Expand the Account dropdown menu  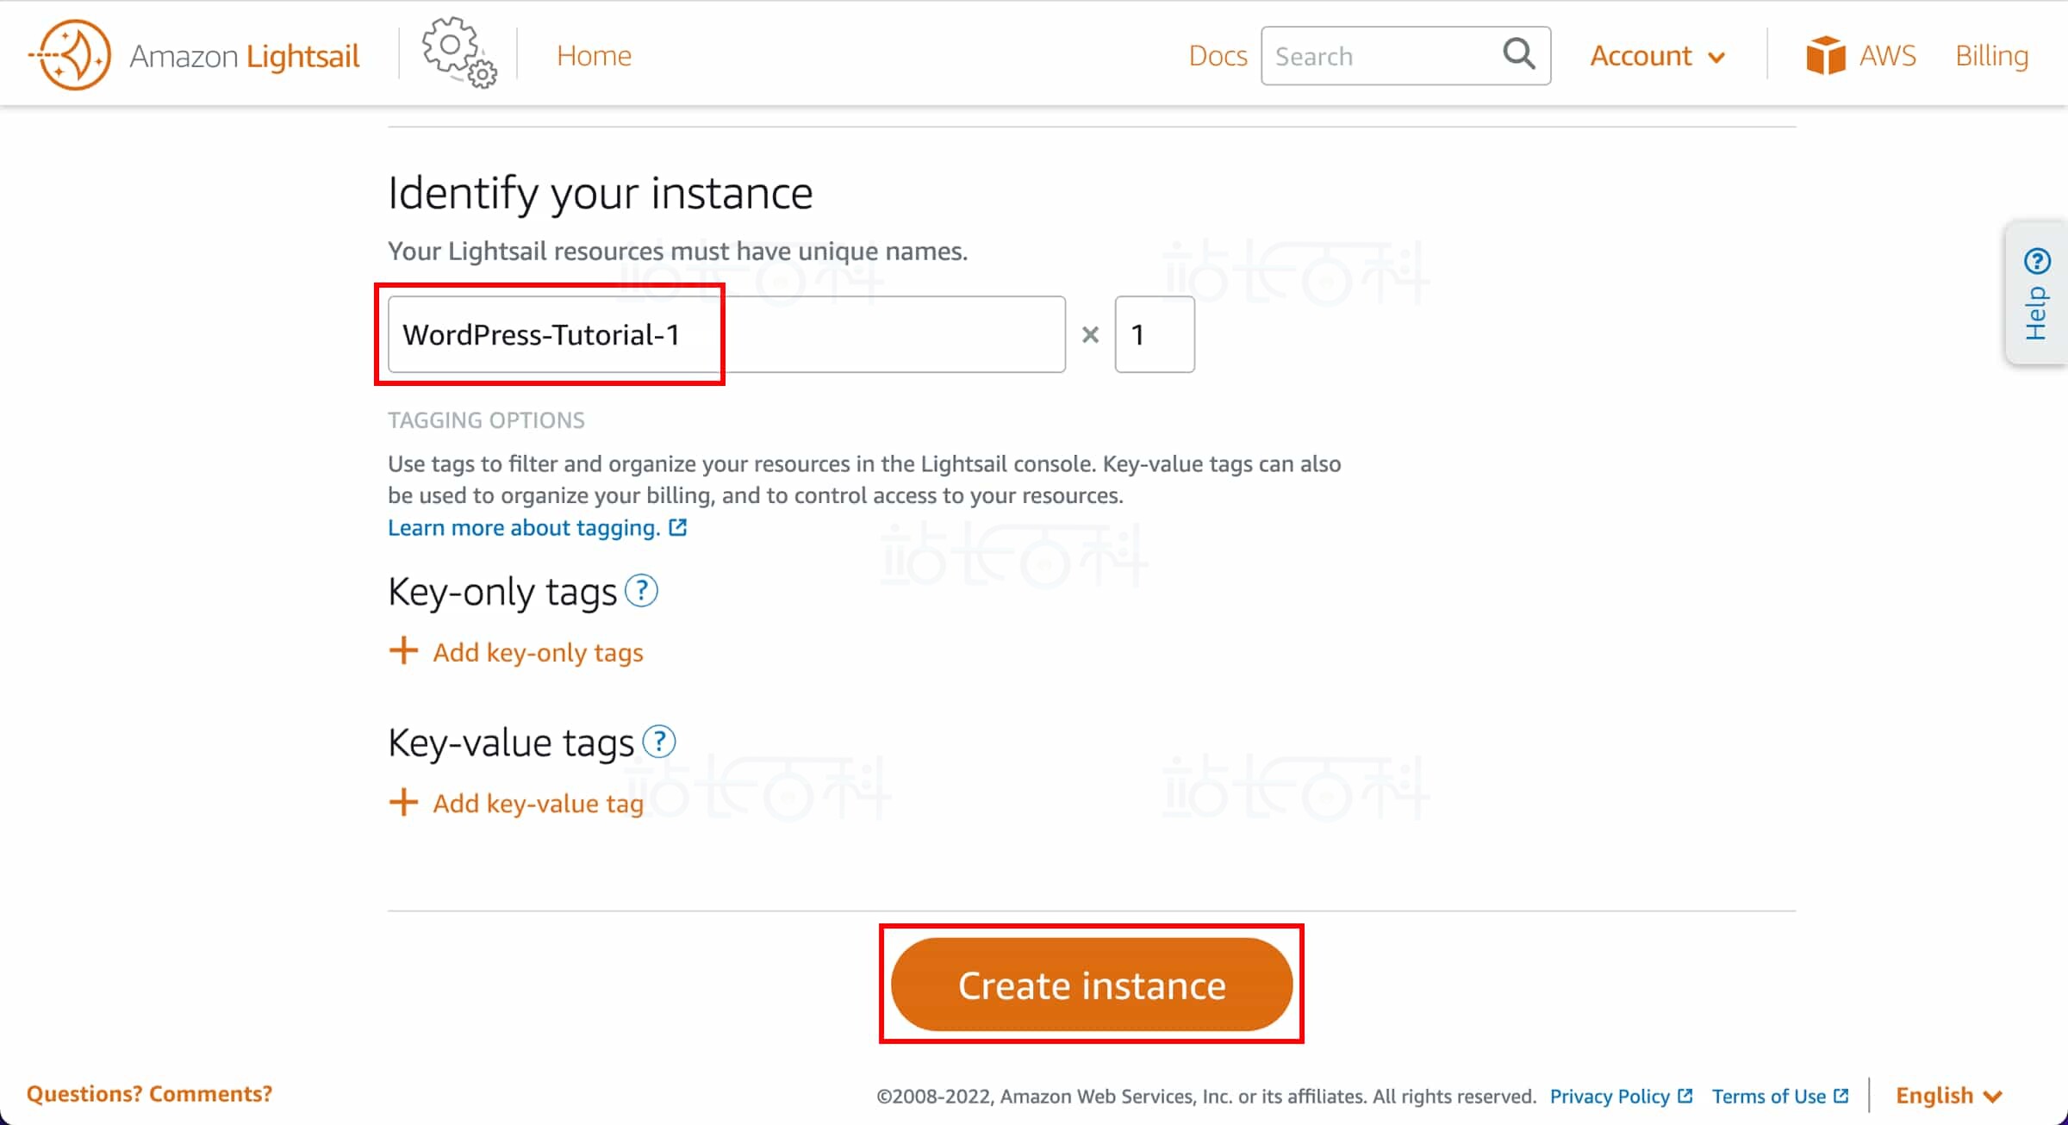pyautogui.click(x=1656, y=56)
